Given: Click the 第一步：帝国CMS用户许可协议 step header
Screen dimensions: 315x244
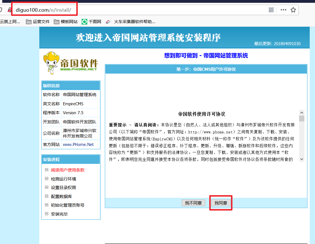Looking at the screenshot, I should coord(206,69).
